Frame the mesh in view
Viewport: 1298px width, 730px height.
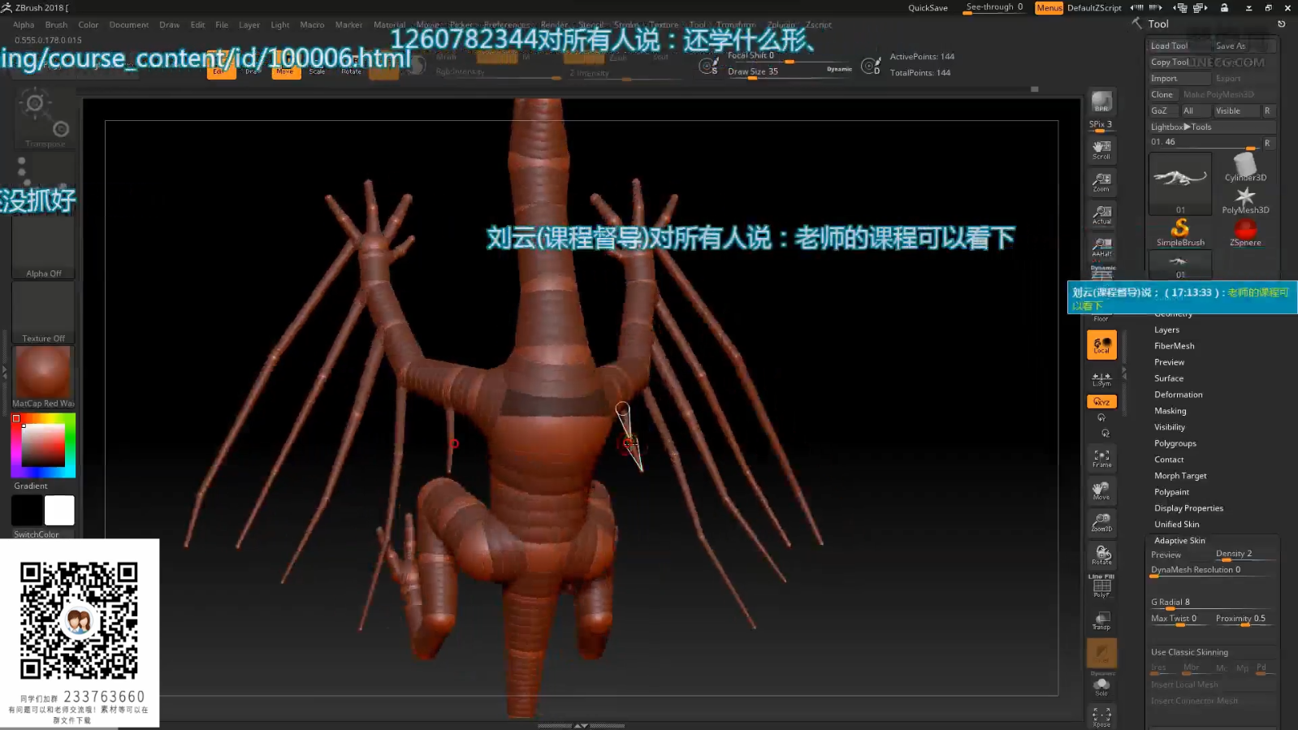tap(1101, 459)
